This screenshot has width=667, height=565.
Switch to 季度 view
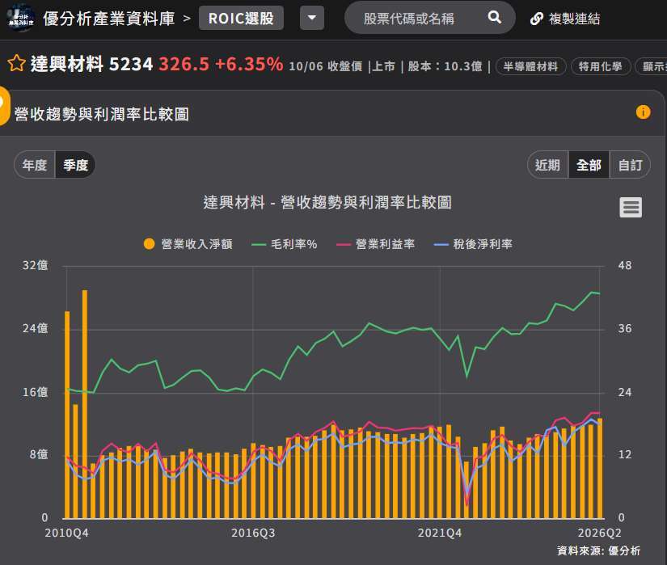point(76,165)
